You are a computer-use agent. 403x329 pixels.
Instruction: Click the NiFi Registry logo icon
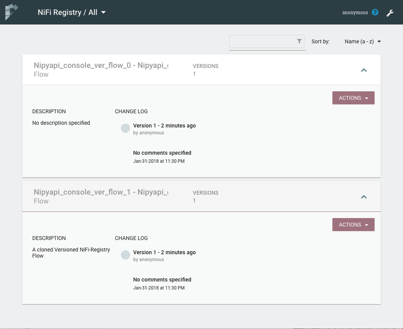[x=11, y=12]
